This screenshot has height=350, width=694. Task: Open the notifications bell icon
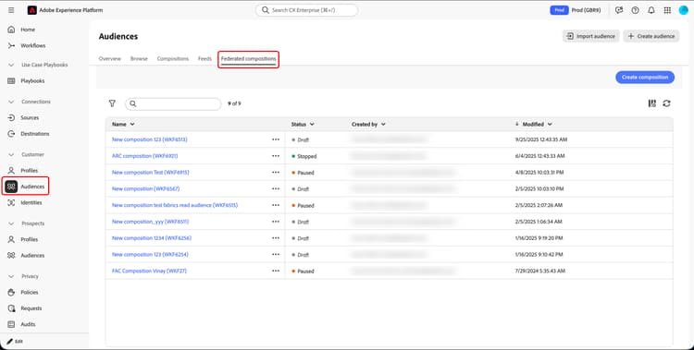pos(651,10)
